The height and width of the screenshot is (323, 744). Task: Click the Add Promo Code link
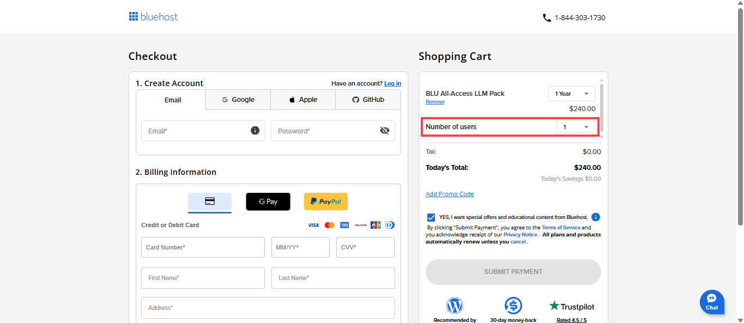(449, 194)
